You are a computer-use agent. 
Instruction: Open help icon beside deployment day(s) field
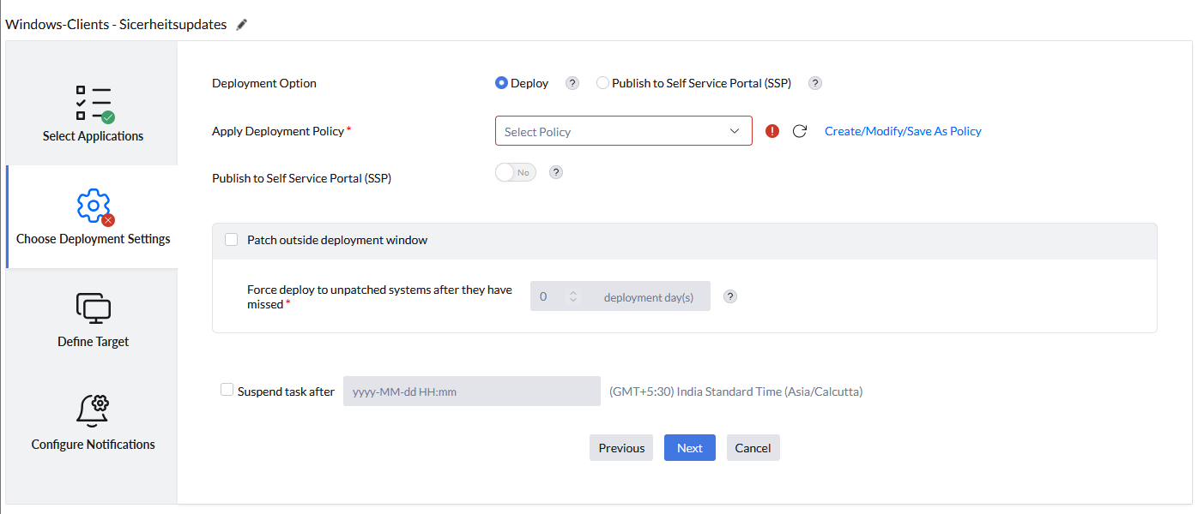(730, 296)
